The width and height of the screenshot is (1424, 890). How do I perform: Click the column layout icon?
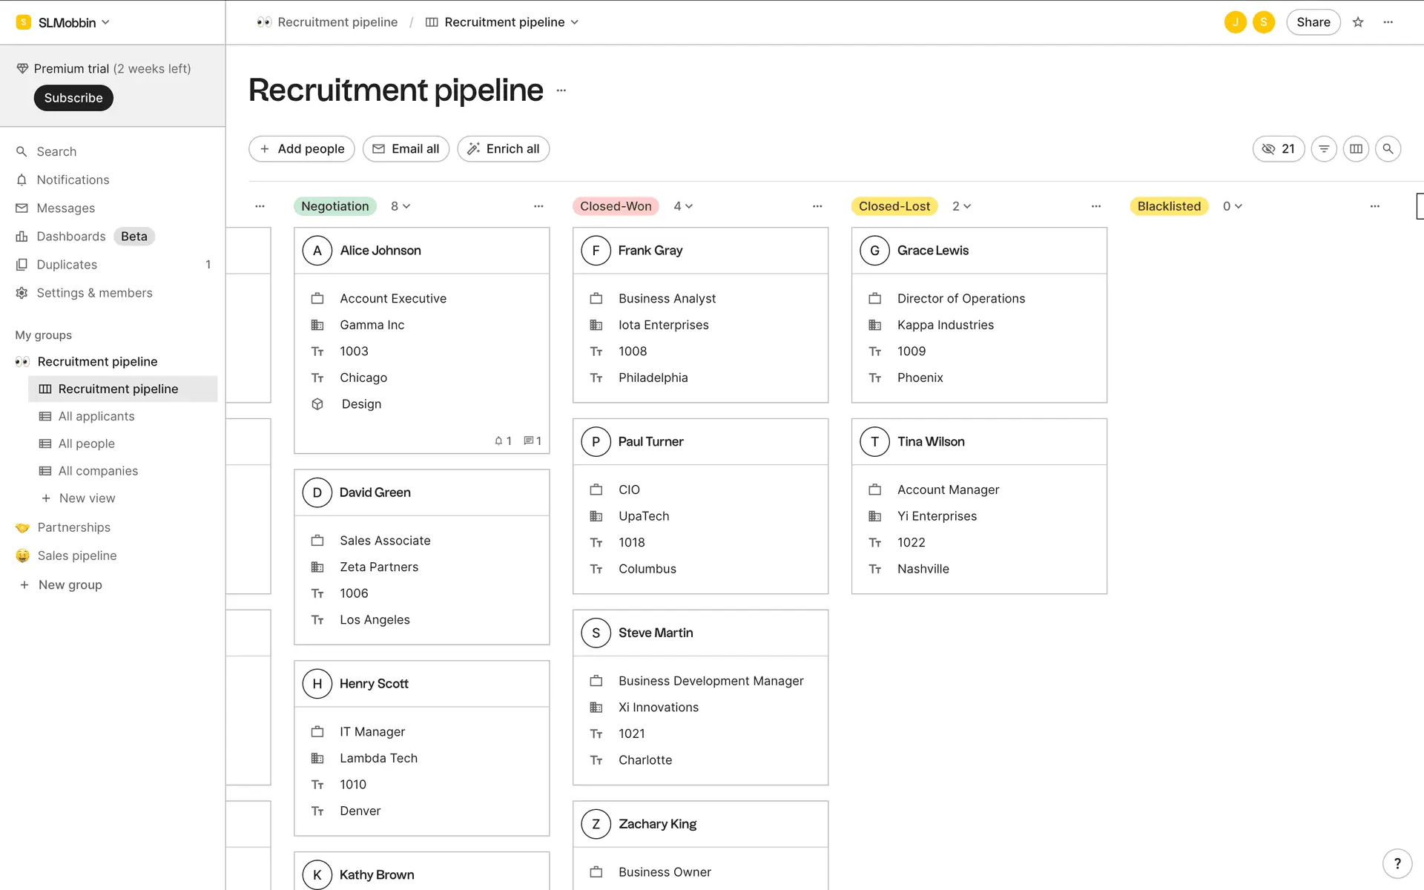tap(1356, 149)
